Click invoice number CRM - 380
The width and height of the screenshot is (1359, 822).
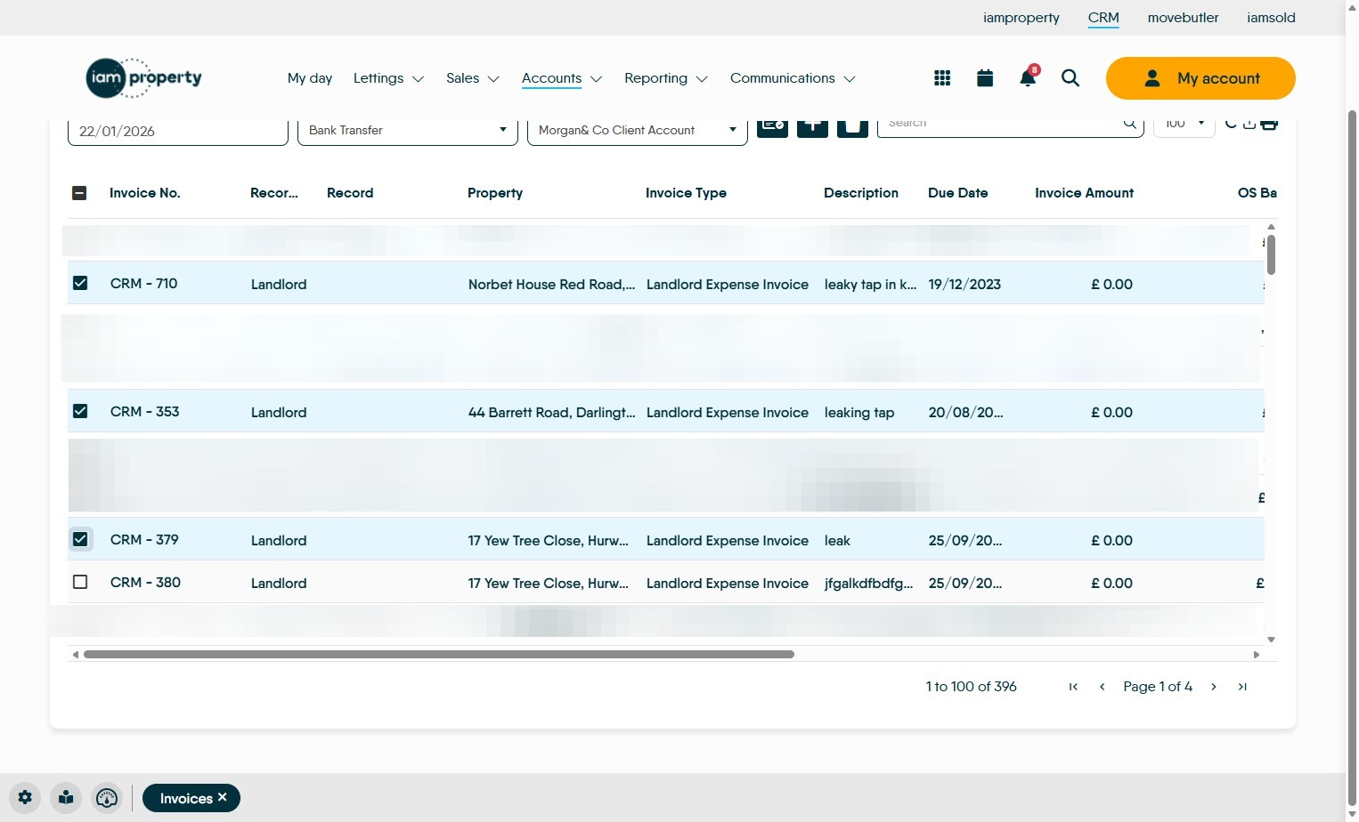[x=145, y=583]
